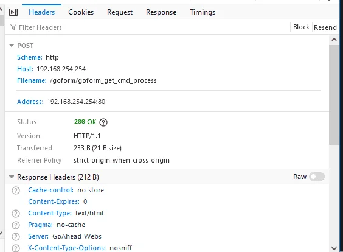This screenshot has height=252, width=343.
Task: Switch to the Cookies tab
Action: point(81,12)
